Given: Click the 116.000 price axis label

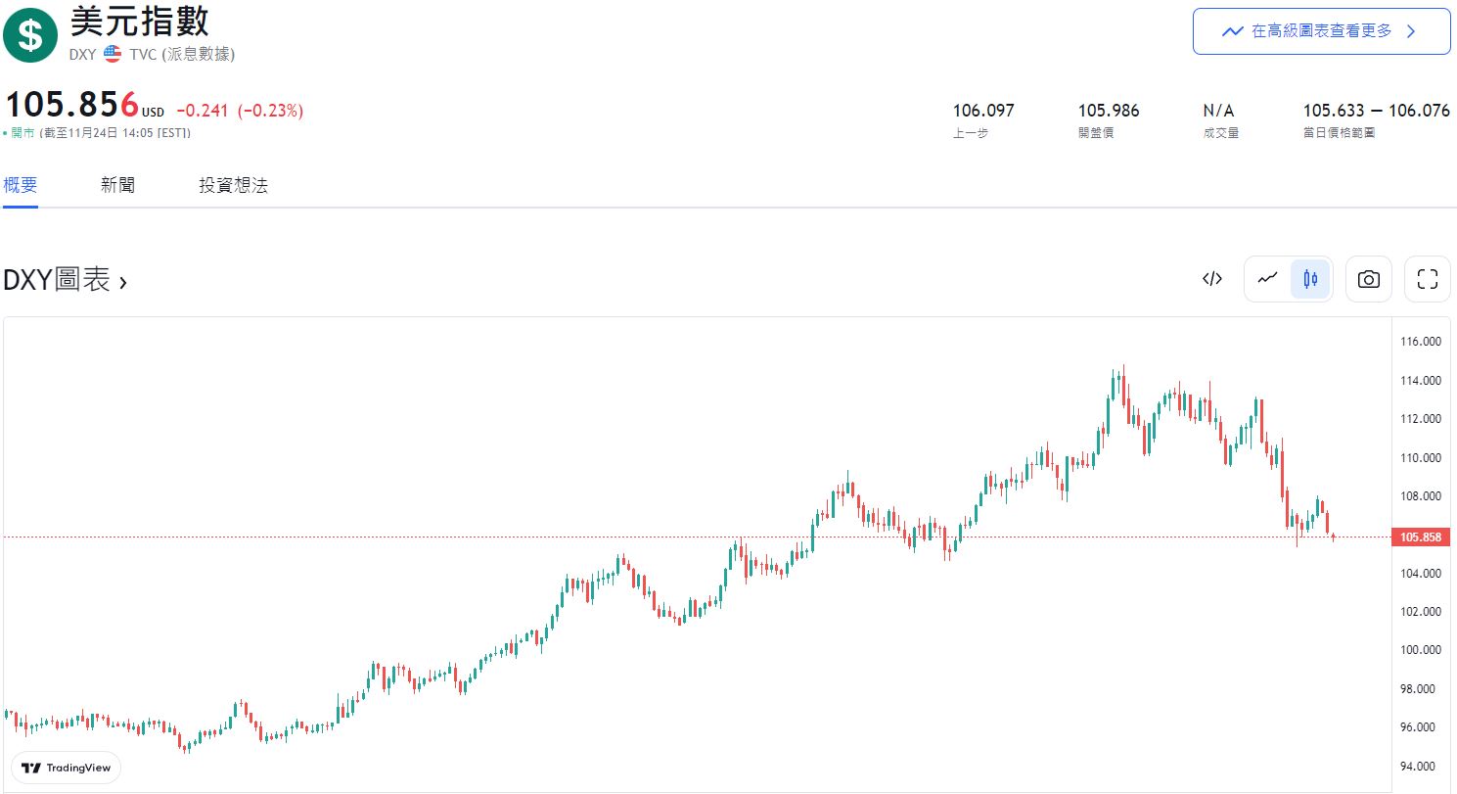Looking at the screenshot, I should (x=1420, y=342).
